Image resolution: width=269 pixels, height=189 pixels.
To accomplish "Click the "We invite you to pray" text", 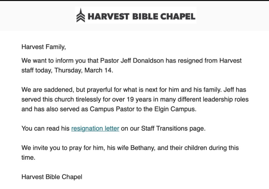I will tap(51, 148).
